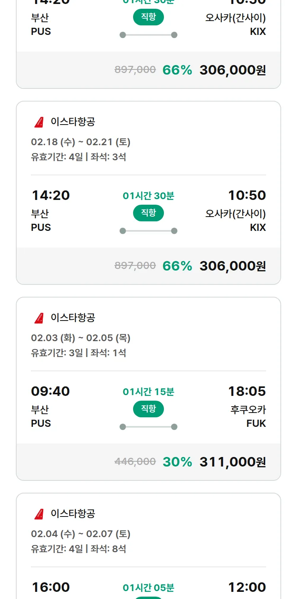Tap 유효기간: 4일 | 좌석: 8석 info line

point(79,549)
